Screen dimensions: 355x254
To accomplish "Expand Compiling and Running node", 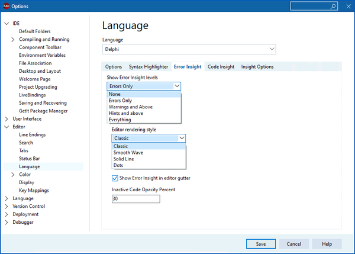I will [13, 40].
